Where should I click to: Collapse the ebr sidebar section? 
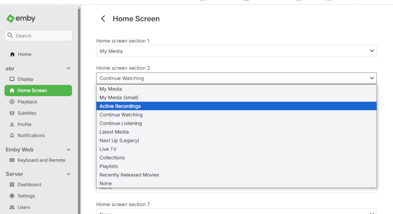click(68, 69)
